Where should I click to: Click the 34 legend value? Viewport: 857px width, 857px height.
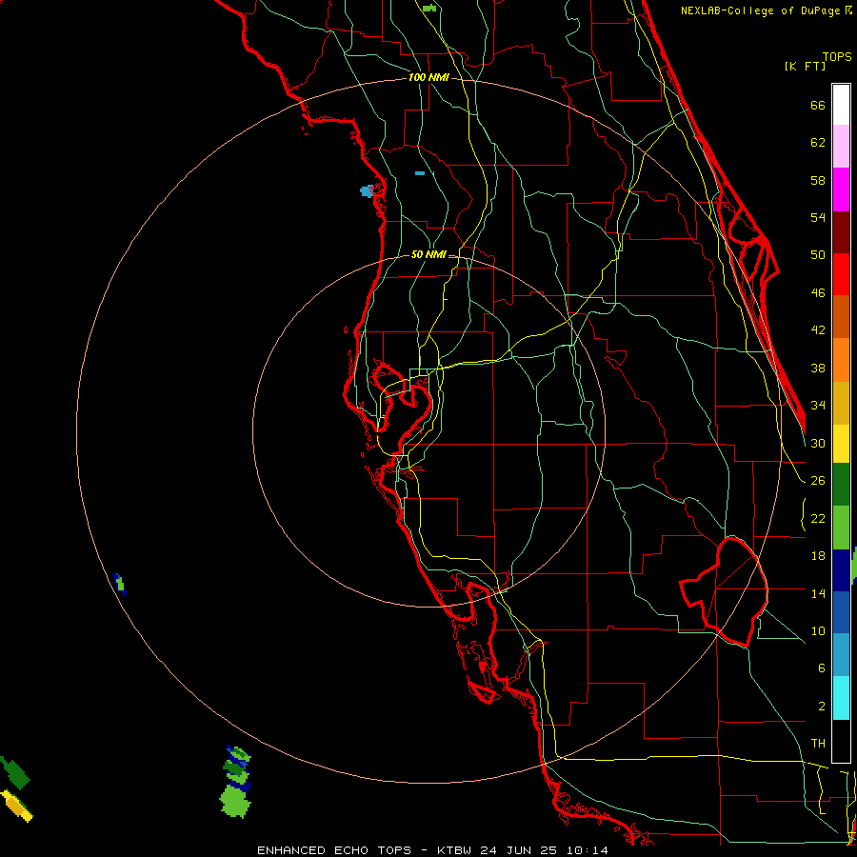point(818,406)
